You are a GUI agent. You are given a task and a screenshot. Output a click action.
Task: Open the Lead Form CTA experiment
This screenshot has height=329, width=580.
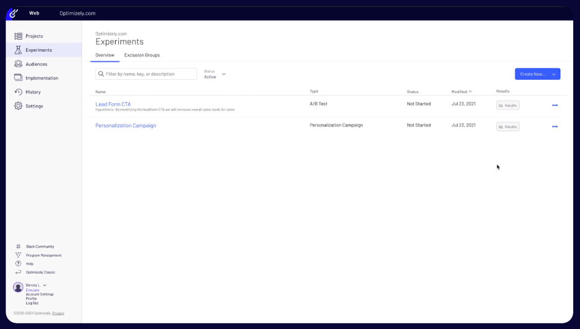113,103
